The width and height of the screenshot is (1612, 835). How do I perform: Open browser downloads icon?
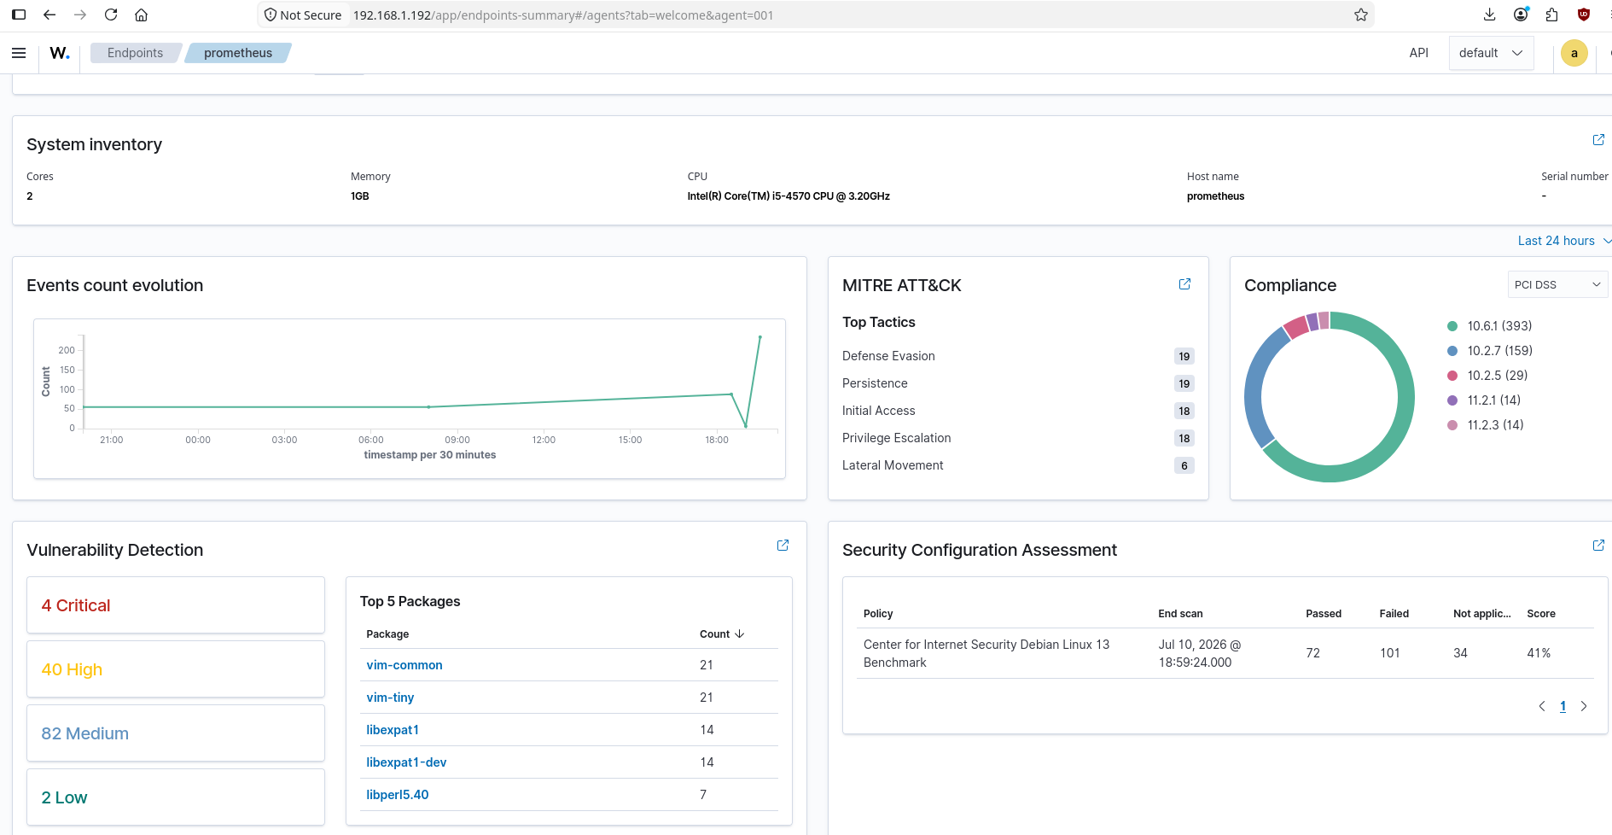click(1489, 15)
